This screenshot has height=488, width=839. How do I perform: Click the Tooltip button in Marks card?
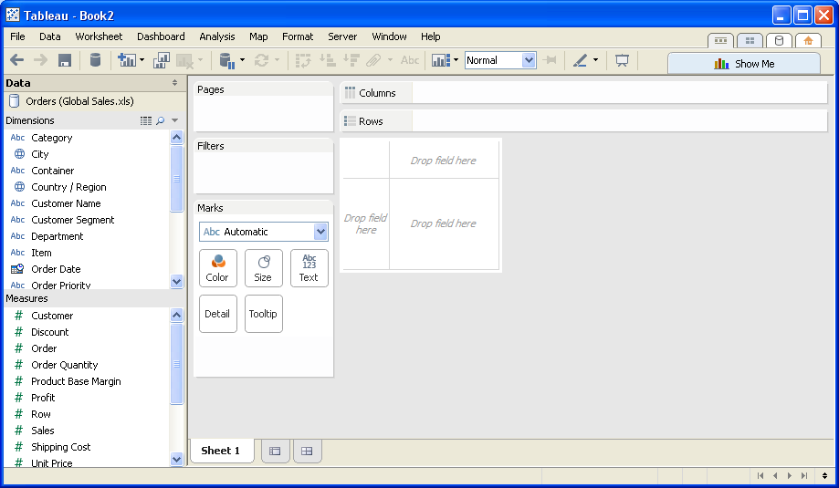[x=263, y=314]
